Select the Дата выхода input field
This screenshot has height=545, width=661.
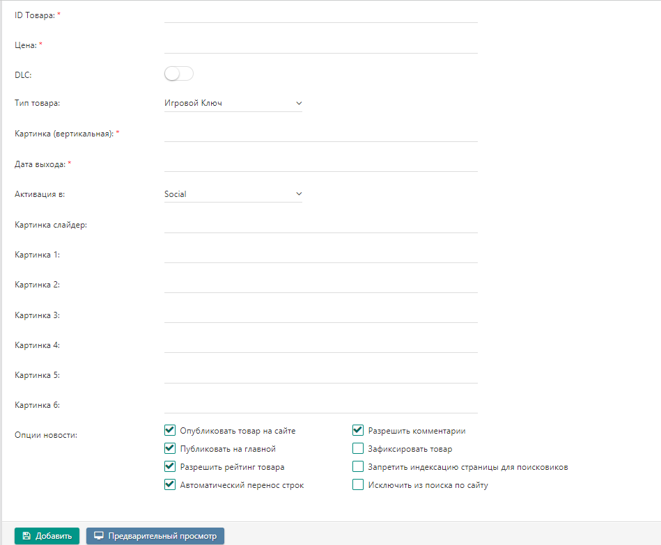(x=320, y=164)
